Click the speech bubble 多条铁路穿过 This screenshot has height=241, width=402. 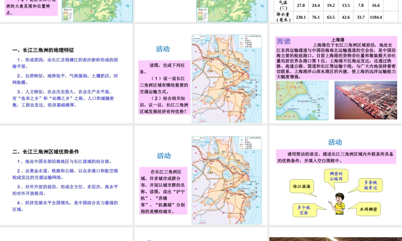pos(371,185)
